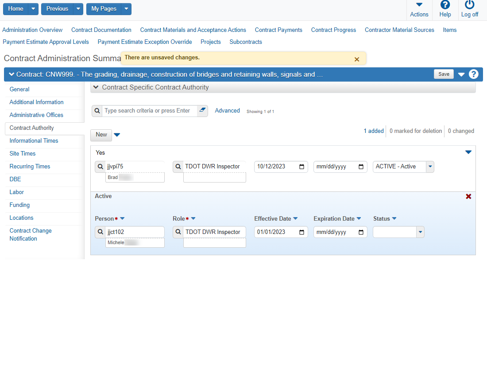The image size is (487, 366).
Task: Open Effective Date column header arrow
Action: pyautogui.click(x=295, y=218)
